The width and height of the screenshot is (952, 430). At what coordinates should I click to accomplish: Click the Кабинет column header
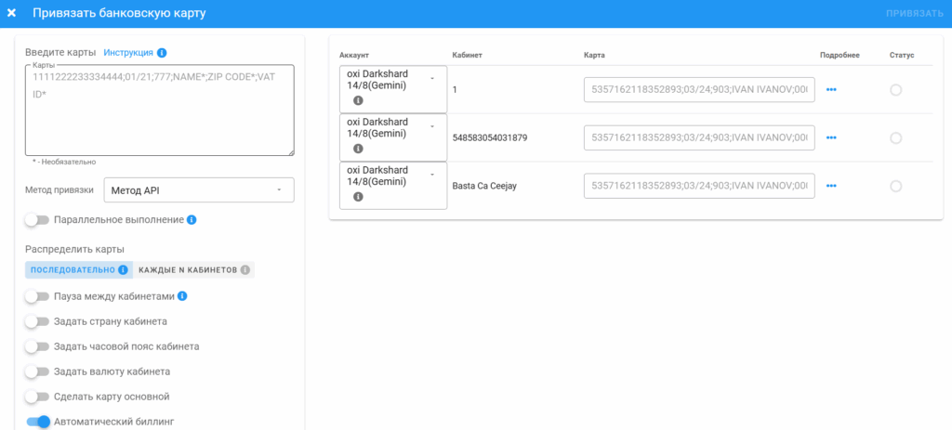pos(468,55)
